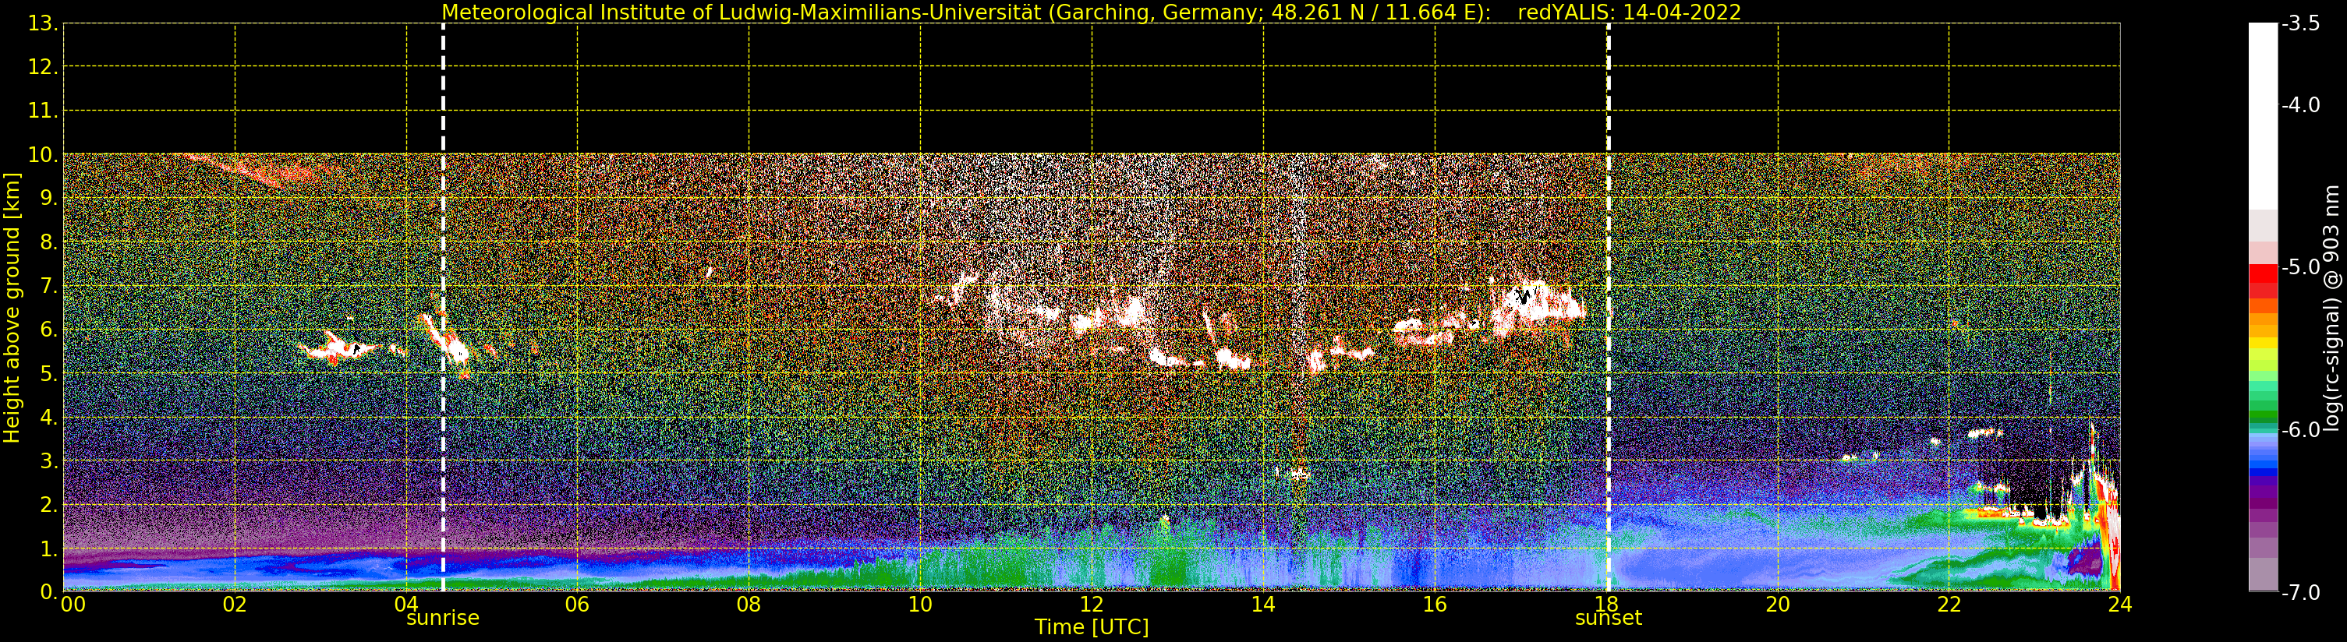Click the height axis tick label '7.'
The image size is (2347, 642).
pos(48,285)
